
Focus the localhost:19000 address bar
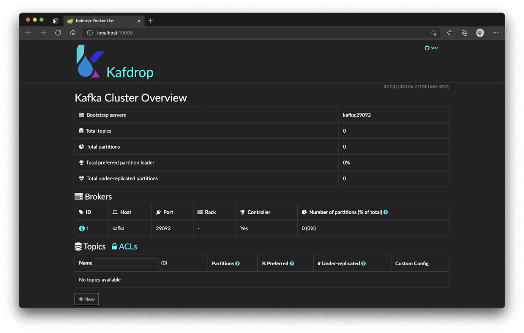(x=262, y=33)
